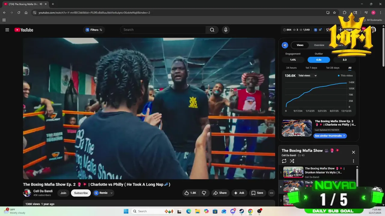
Task: Open playlist three-dot options menu
Action: click(x=353, y=161)
